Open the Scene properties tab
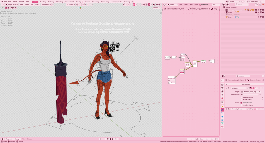The image size is (265, 143). [x=222, y=95]
